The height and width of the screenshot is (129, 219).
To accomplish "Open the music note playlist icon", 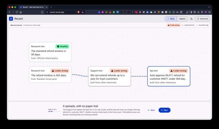I will coord(187,12).
